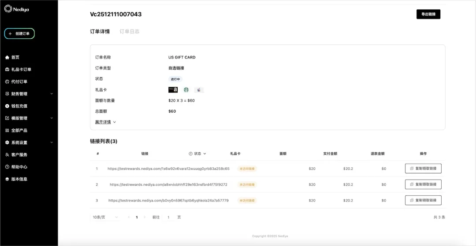The height and width of the screenshot is (246, 476).
Task: Click the 帮助中心 help icon
Action: coord(7,167)
